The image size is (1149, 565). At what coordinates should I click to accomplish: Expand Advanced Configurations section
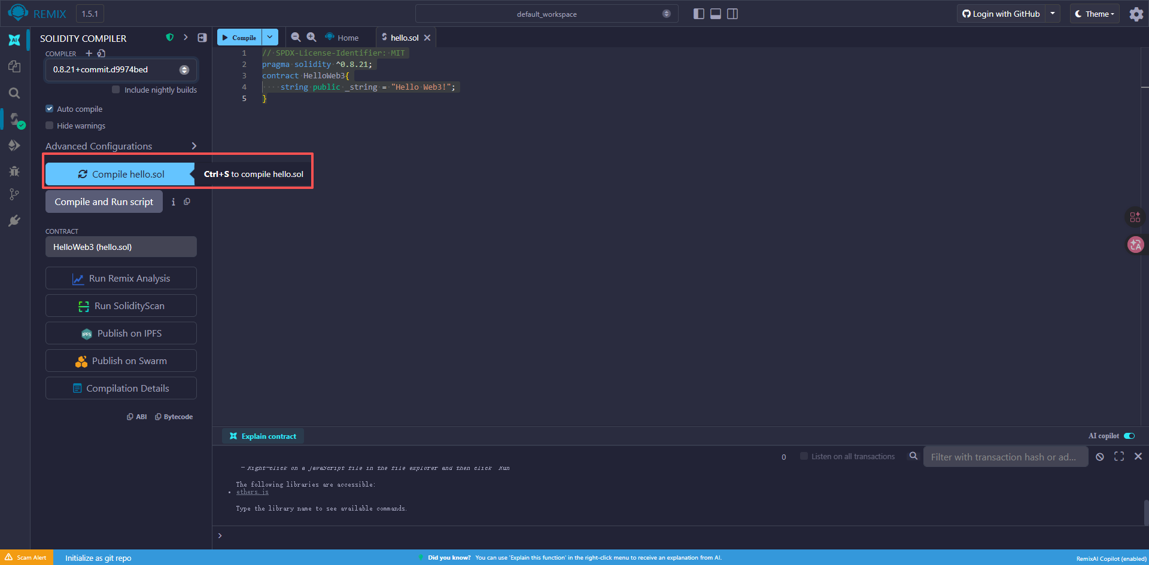point(121,146)
